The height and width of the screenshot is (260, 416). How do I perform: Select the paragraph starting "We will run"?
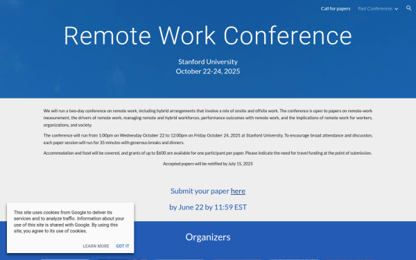[x=208, y=118]
